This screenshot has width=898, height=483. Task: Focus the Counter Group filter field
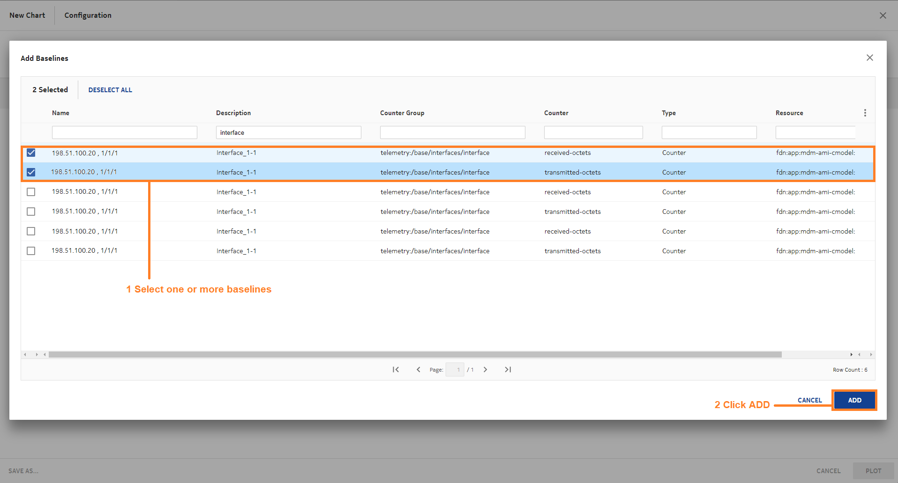[x=453, y=132]
